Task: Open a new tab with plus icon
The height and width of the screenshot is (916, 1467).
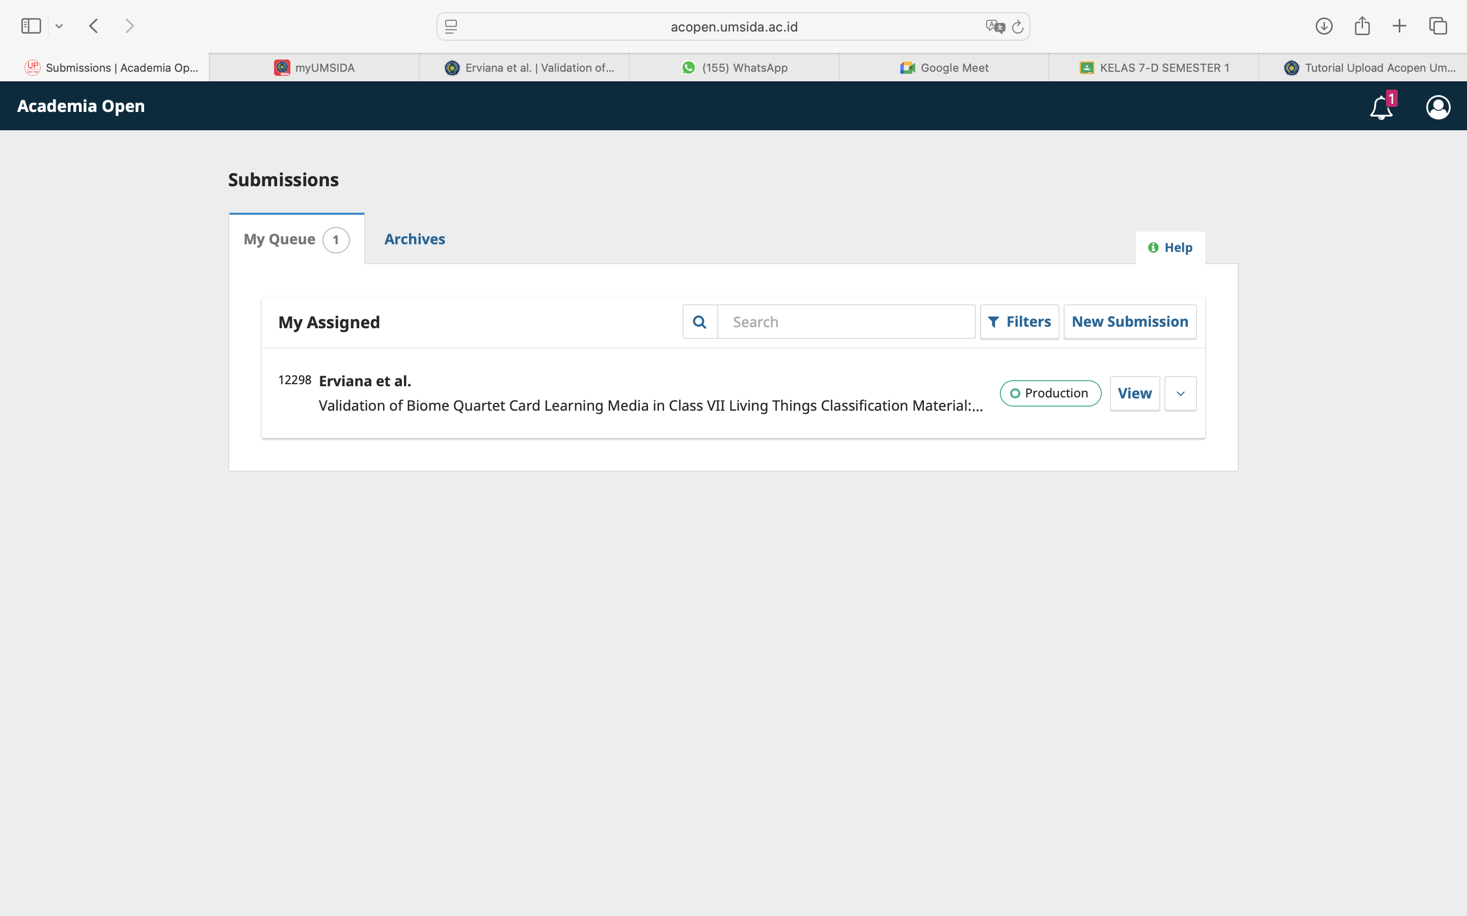Action: pos(1400,26)
